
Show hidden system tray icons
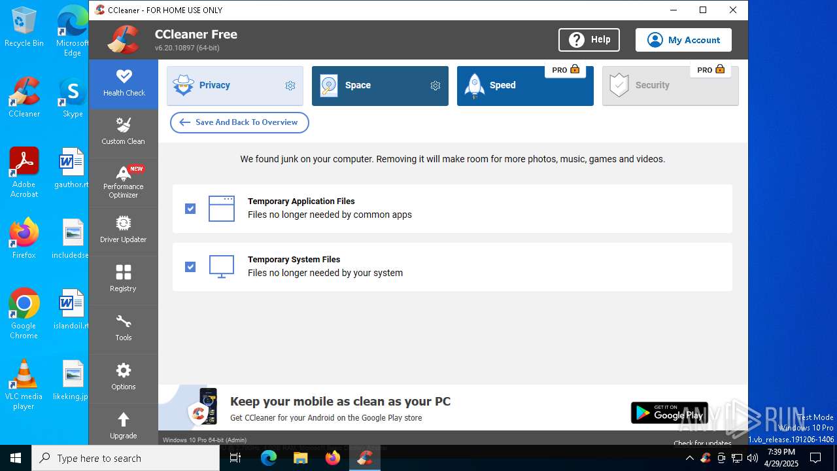pos(689,458)
